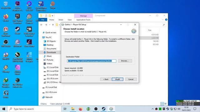Click the Manage contextual tab
Viewport: 200px width, 112px height.
(83, 16)
